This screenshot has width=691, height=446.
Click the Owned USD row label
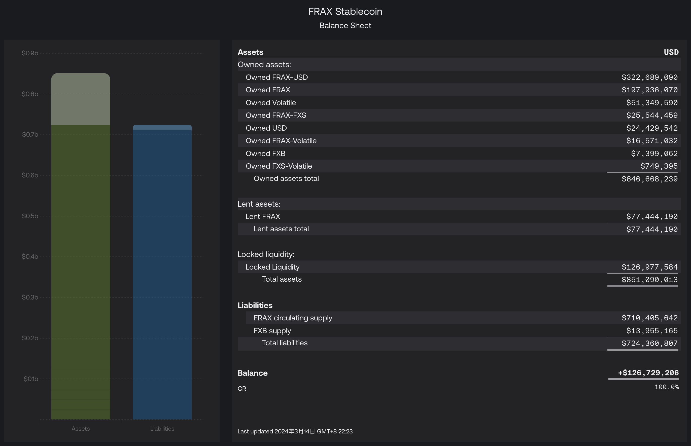(x=266, y=128)
